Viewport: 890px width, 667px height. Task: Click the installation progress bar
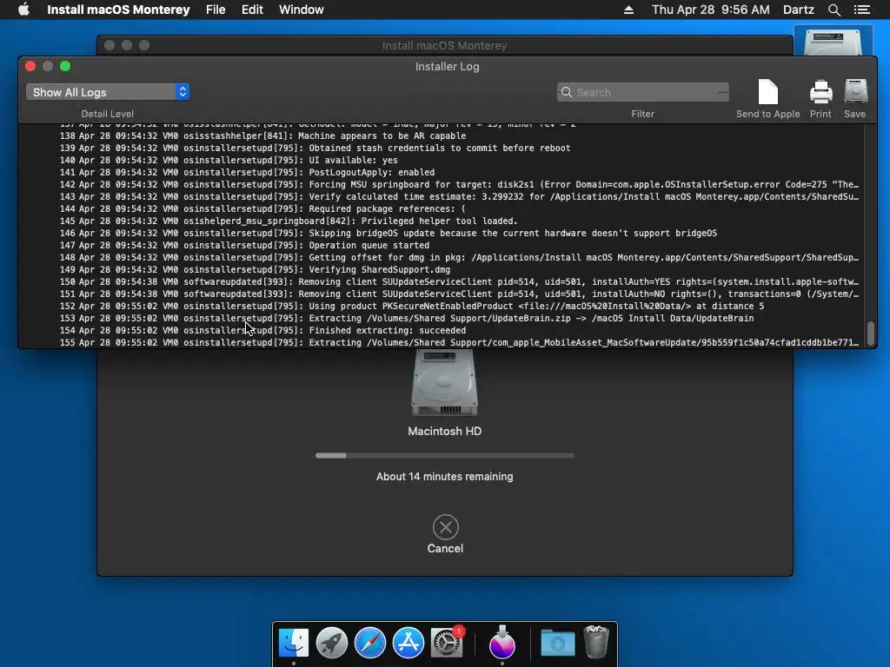pyautogui.click(x=445, y=455)
